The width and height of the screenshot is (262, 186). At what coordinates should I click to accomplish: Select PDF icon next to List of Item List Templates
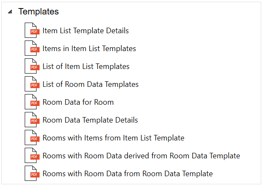coord(31,67)
